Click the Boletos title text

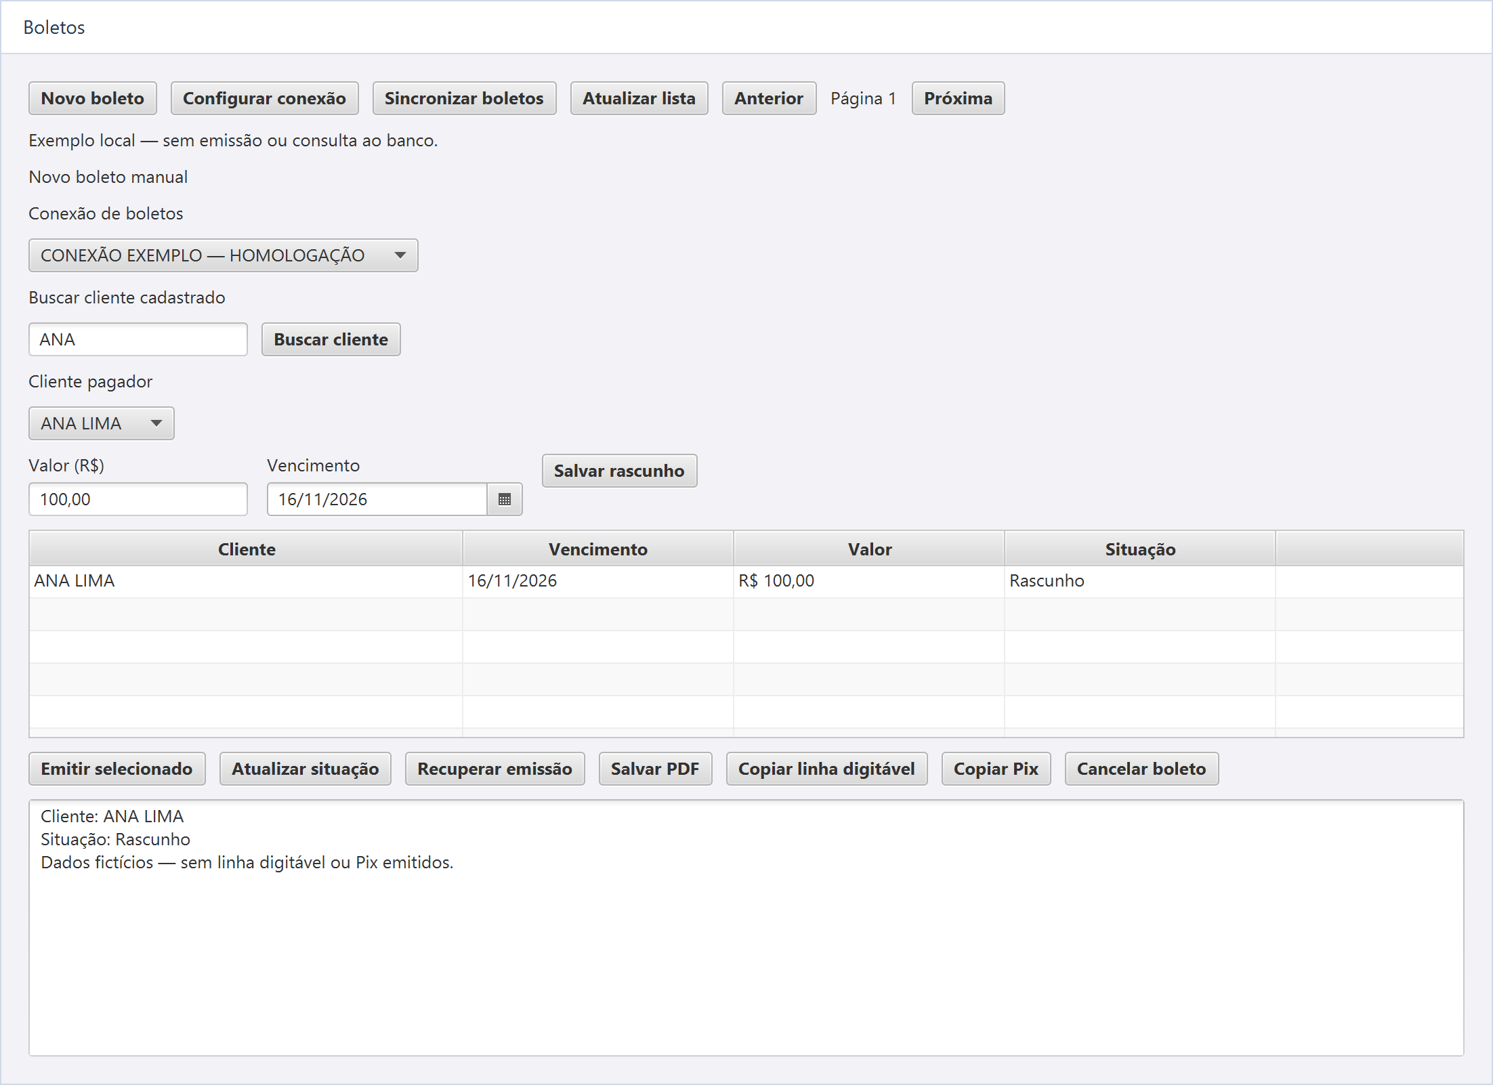tap(54, 27)
